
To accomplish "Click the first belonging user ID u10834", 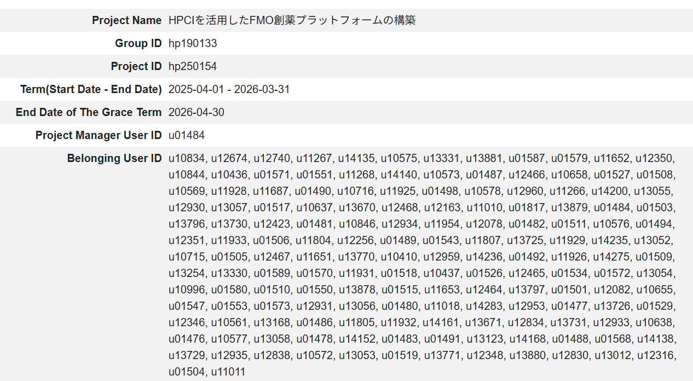I will point(186,159).
